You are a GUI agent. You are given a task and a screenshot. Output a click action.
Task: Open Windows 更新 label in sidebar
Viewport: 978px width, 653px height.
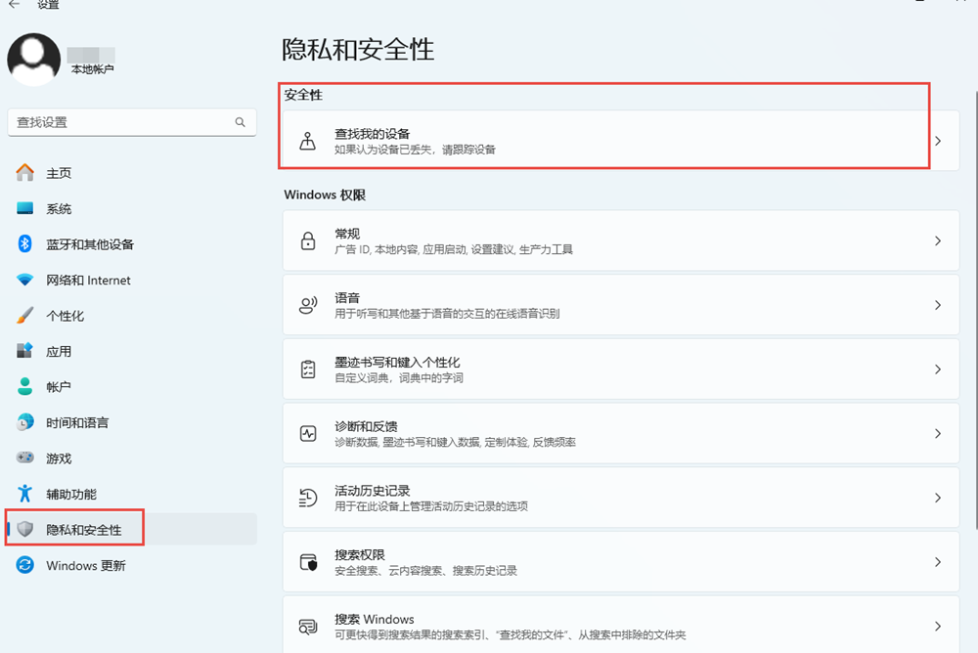click(86, 566)
